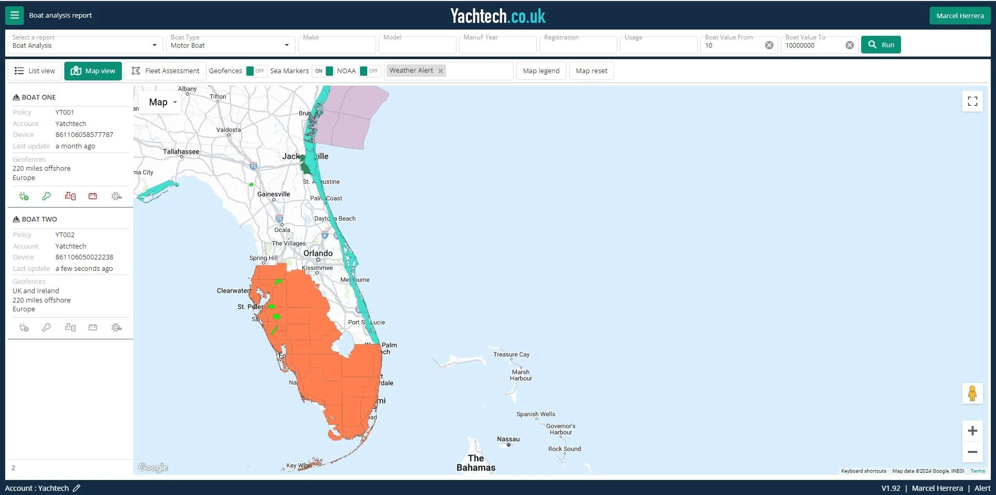996x495 pixels.
Task: Click BOAT ONE device number 861106058577787
Action: click(84, 135)
